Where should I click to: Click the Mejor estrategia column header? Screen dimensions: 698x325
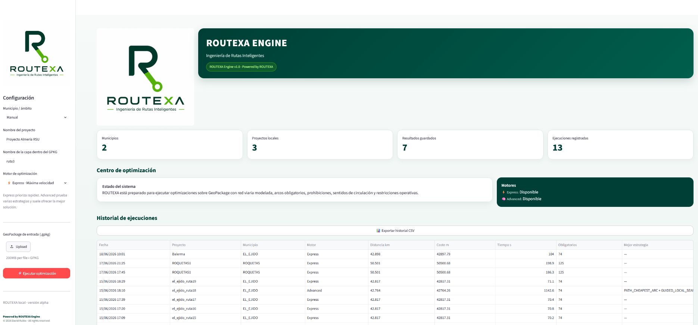657,245
